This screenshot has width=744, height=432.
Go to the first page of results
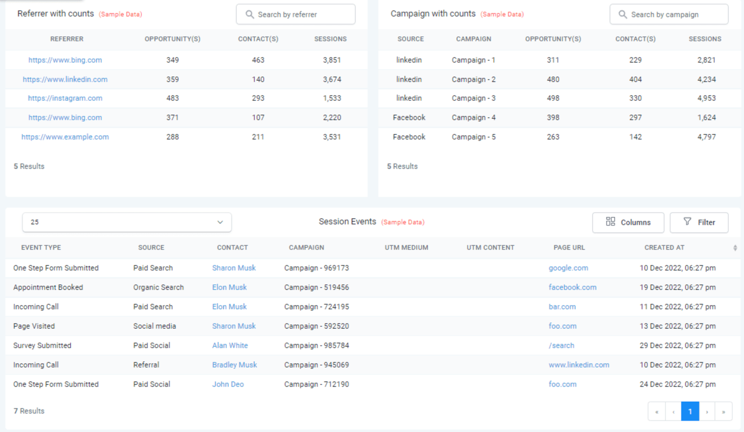[657, 412]
